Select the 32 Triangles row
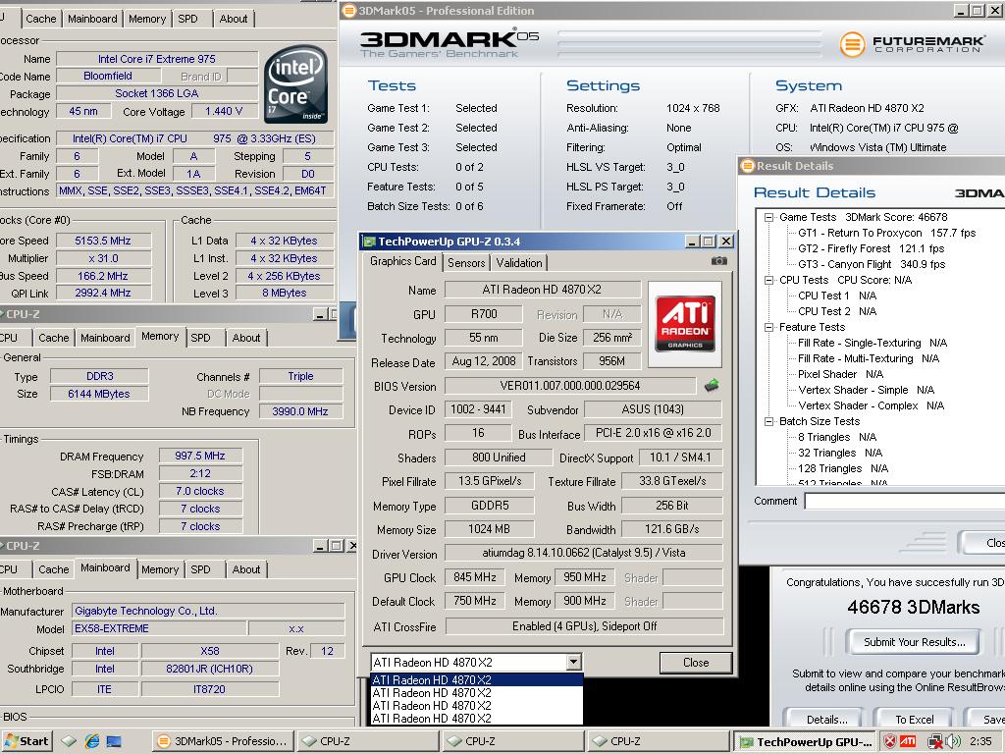This screenshot has width=1005, height=754. point(840,453)
